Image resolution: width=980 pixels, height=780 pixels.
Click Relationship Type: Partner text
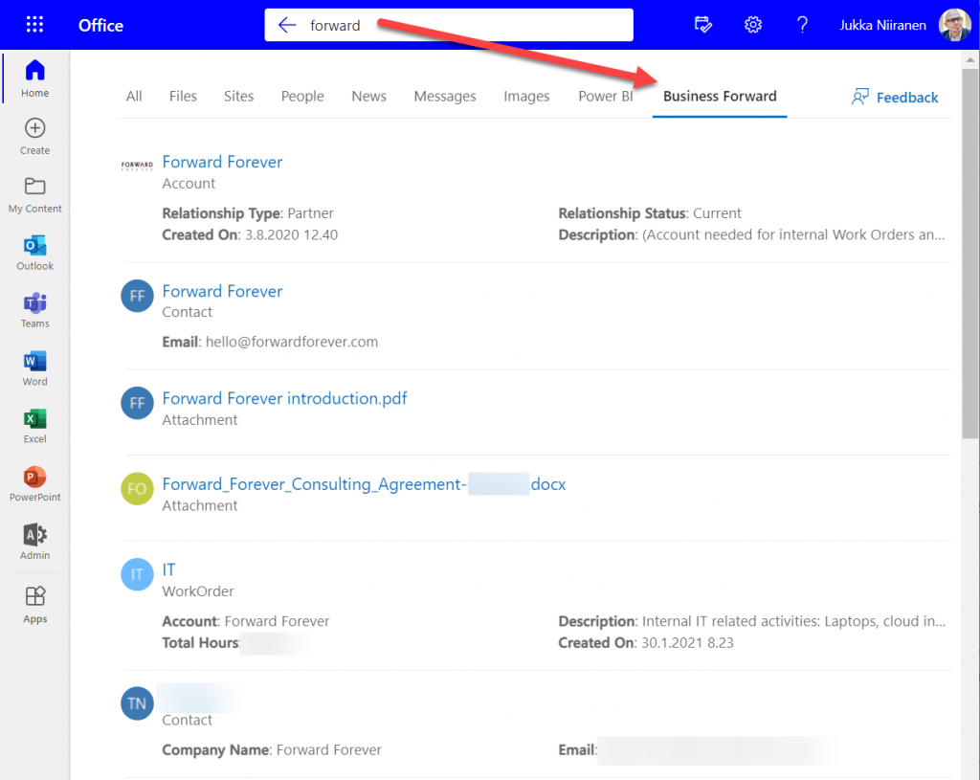(248, 213)
